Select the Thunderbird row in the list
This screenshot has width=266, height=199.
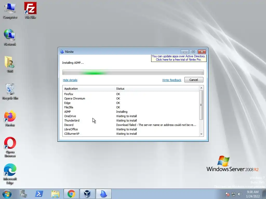[131, 120]
